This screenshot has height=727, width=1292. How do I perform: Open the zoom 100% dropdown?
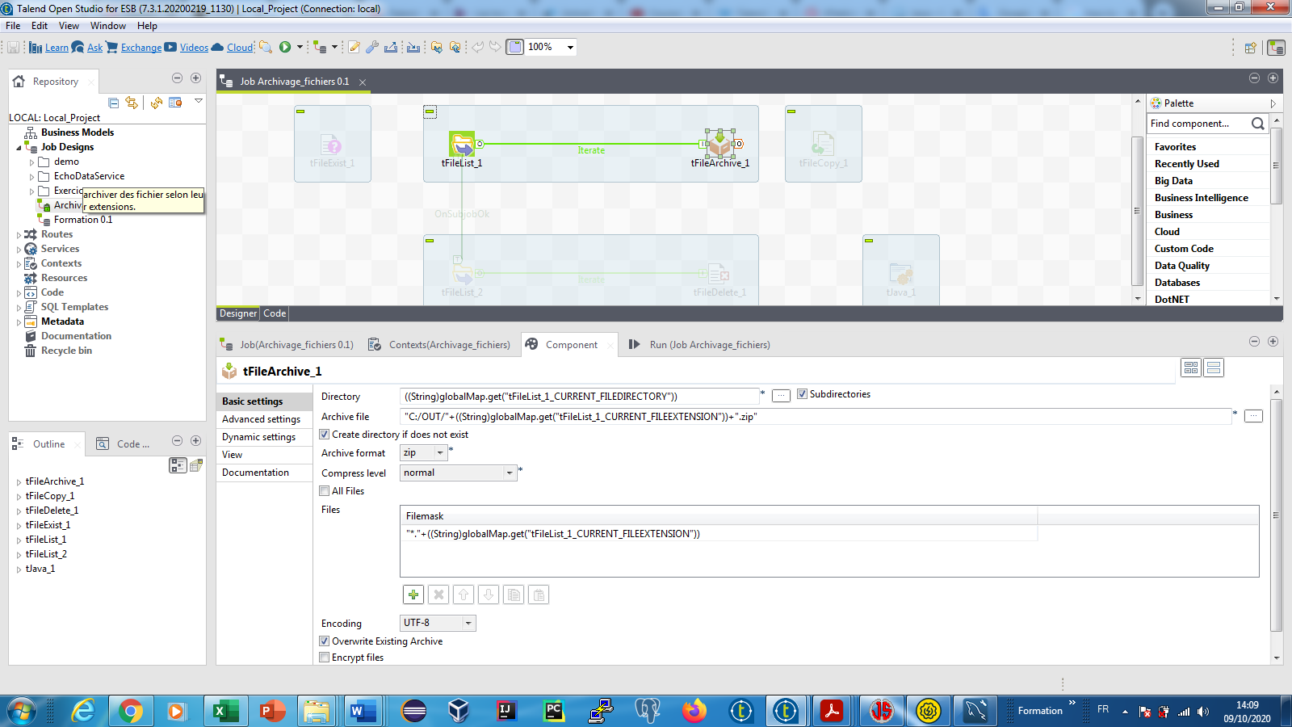570,47
